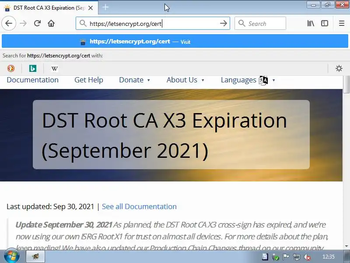Click the Show desktop strip at the taskbar end
Image resolution: width=350 pixels, height=263 pixels.
[347, 256]
